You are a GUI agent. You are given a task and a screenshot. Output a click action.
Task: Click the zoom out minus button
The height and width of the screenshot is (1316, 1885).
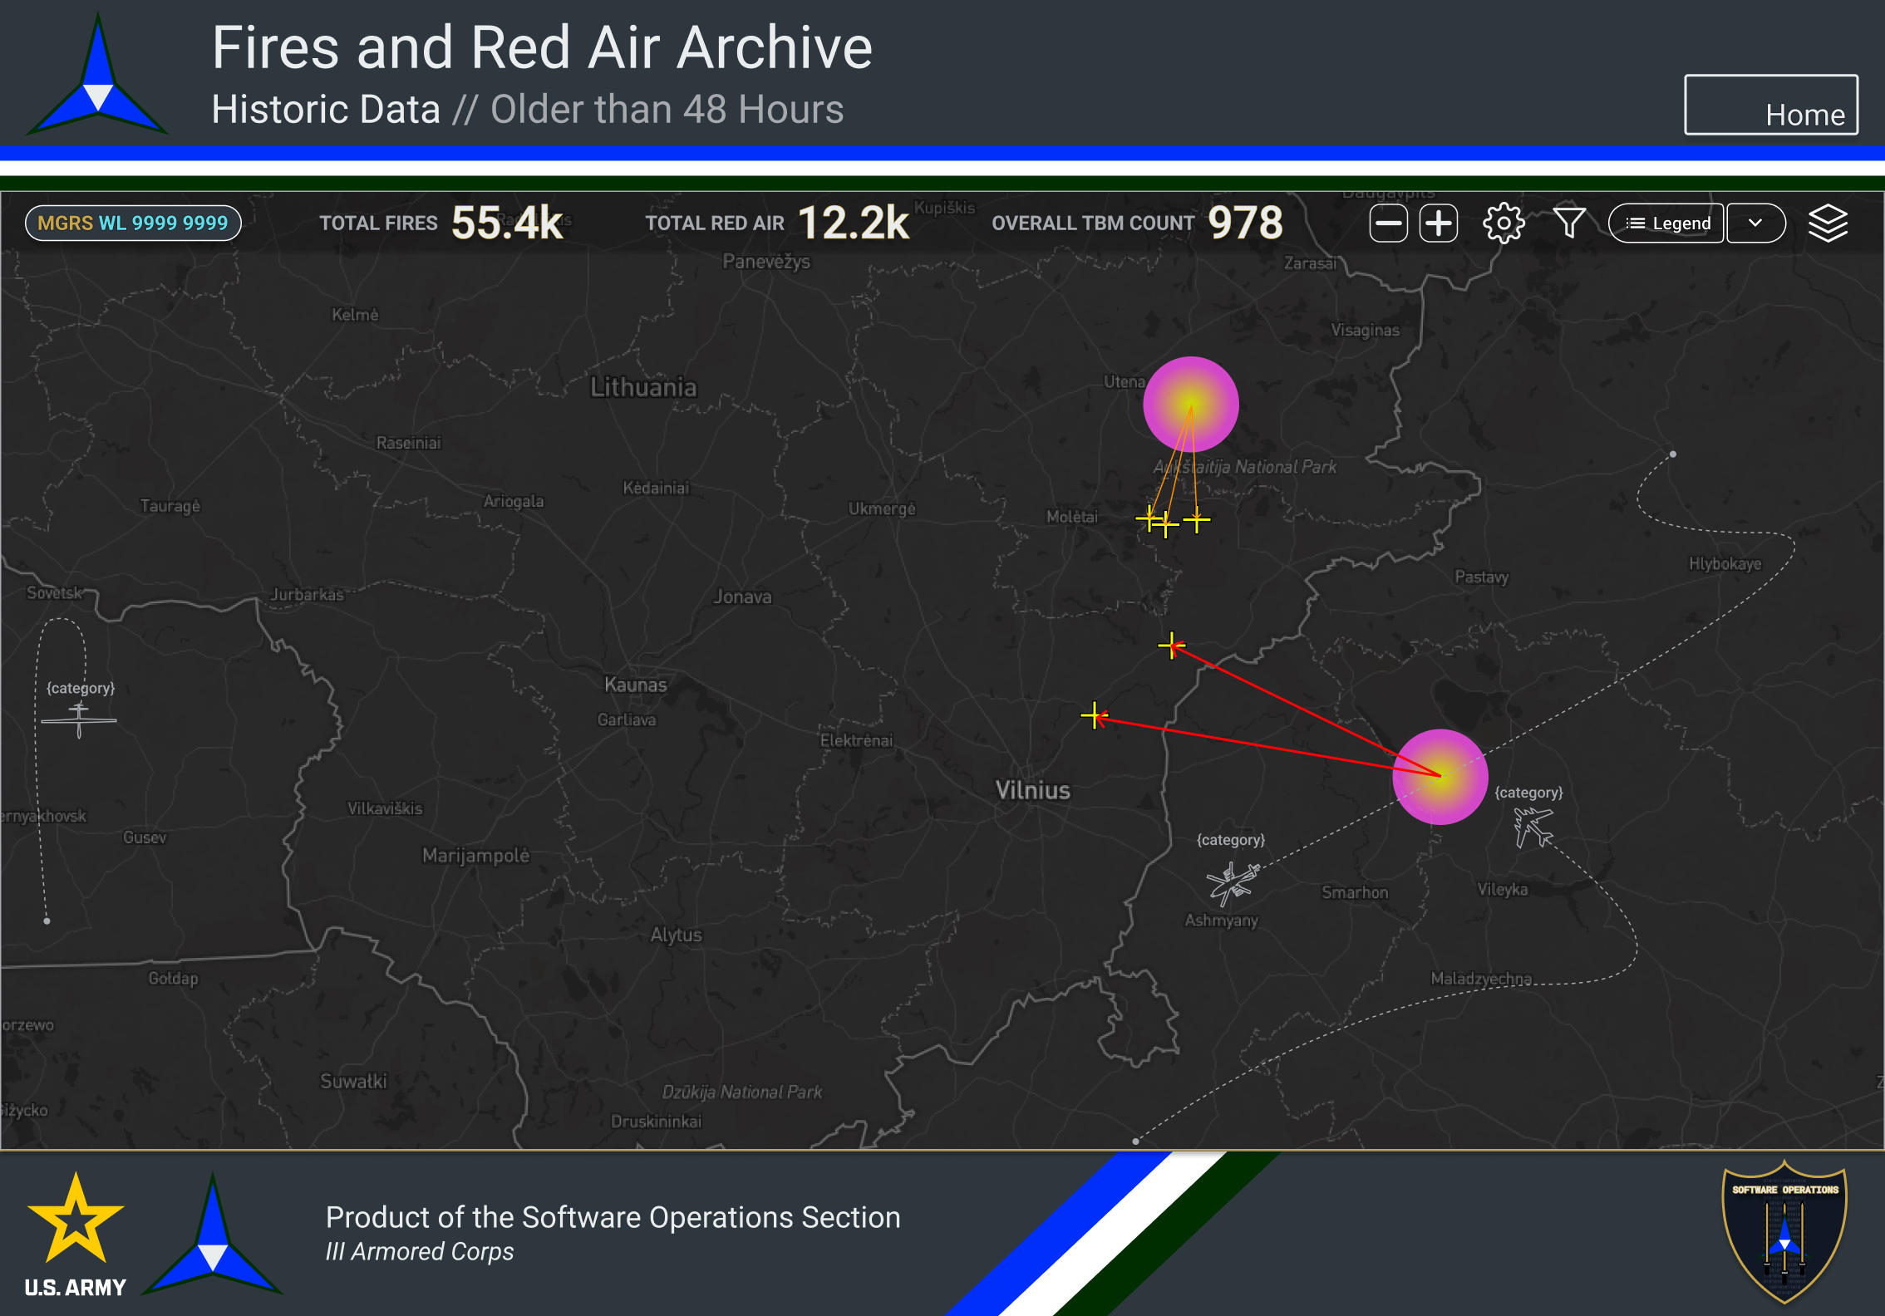tap(1388, 223)
